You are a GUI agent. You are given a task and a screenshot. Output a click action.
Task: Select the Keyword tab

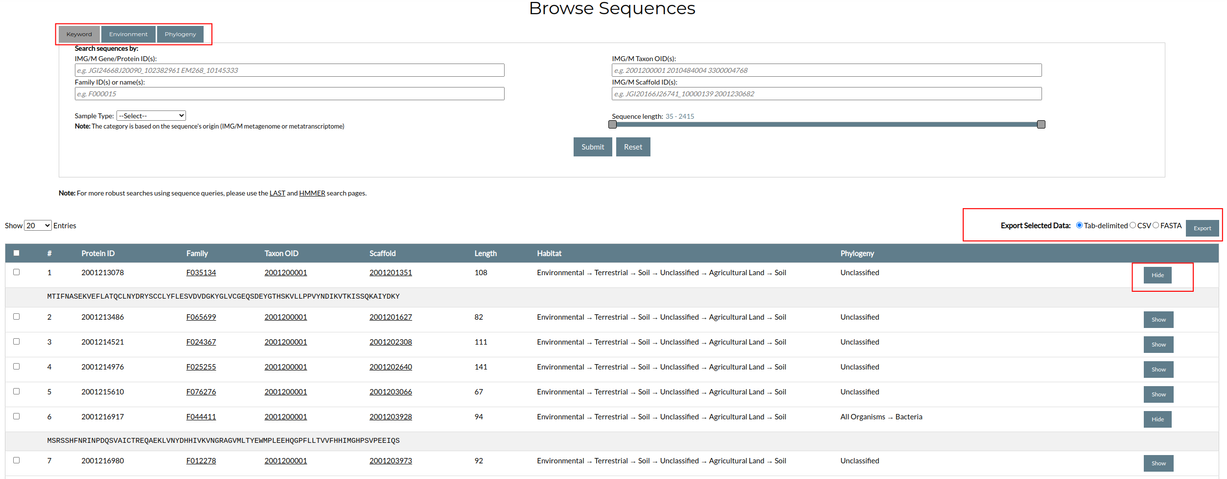[x=79, y=34]
